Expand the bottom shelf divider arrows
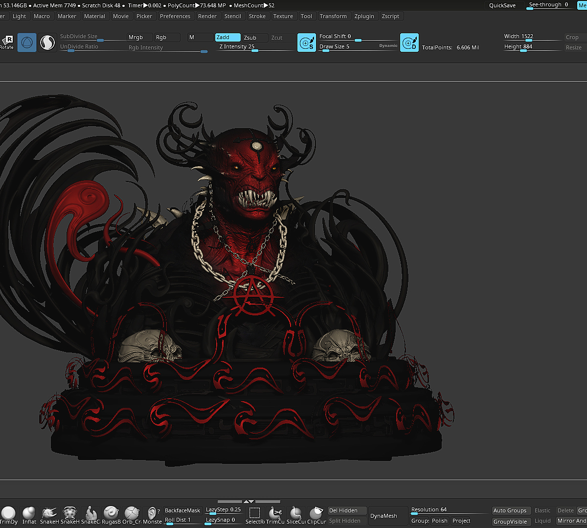This screenshot has width=587, height=528. point(249,501)
